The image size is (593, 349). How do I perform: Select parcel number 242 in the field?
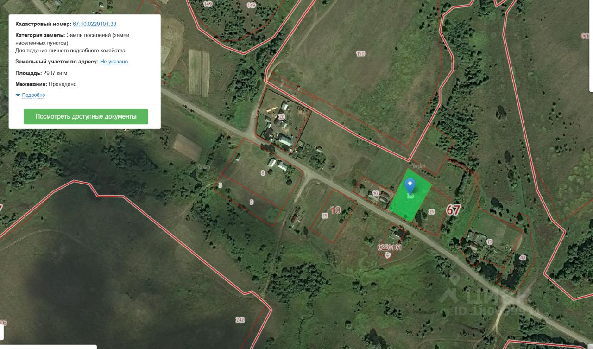tap(240, 320)
